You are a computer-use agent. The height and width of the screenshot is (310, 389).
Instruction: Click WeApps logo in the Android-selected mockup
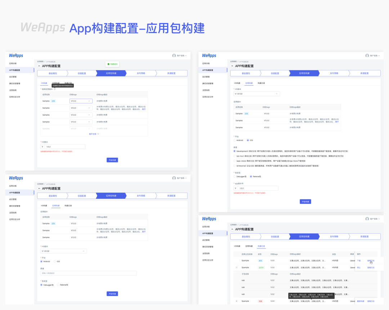(x=16, y=178)
